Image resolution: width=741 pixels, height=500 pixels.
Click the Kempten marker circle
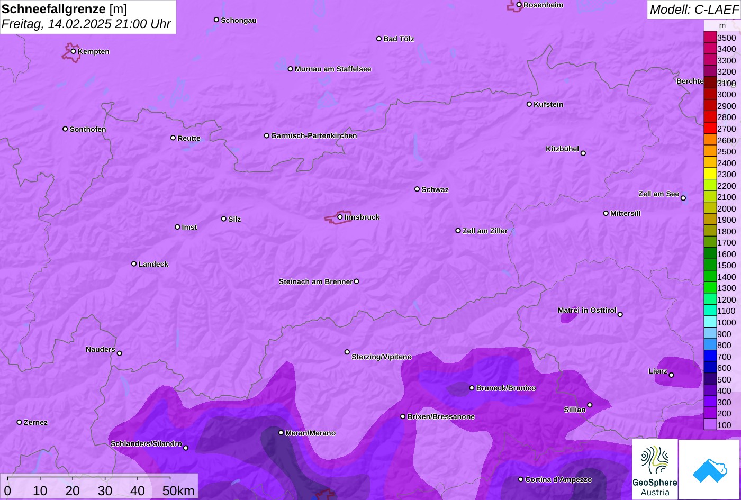pyautogui.click(x=73, y=51)
